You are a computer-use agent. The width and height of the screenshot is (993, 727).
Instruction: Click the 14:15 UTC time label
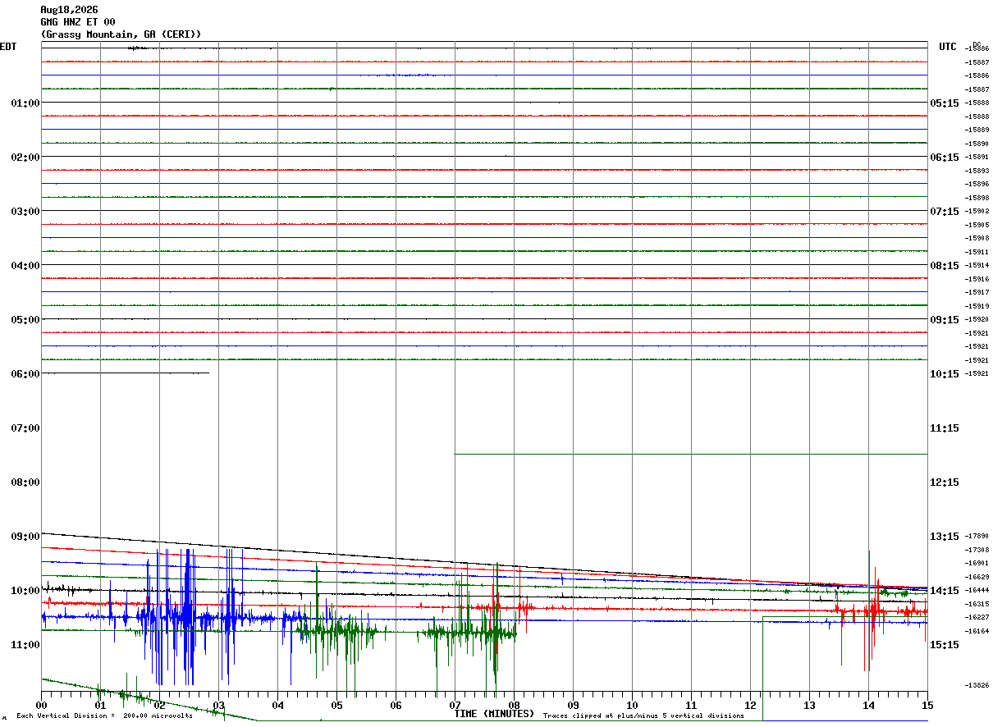[x=945, y=591]
